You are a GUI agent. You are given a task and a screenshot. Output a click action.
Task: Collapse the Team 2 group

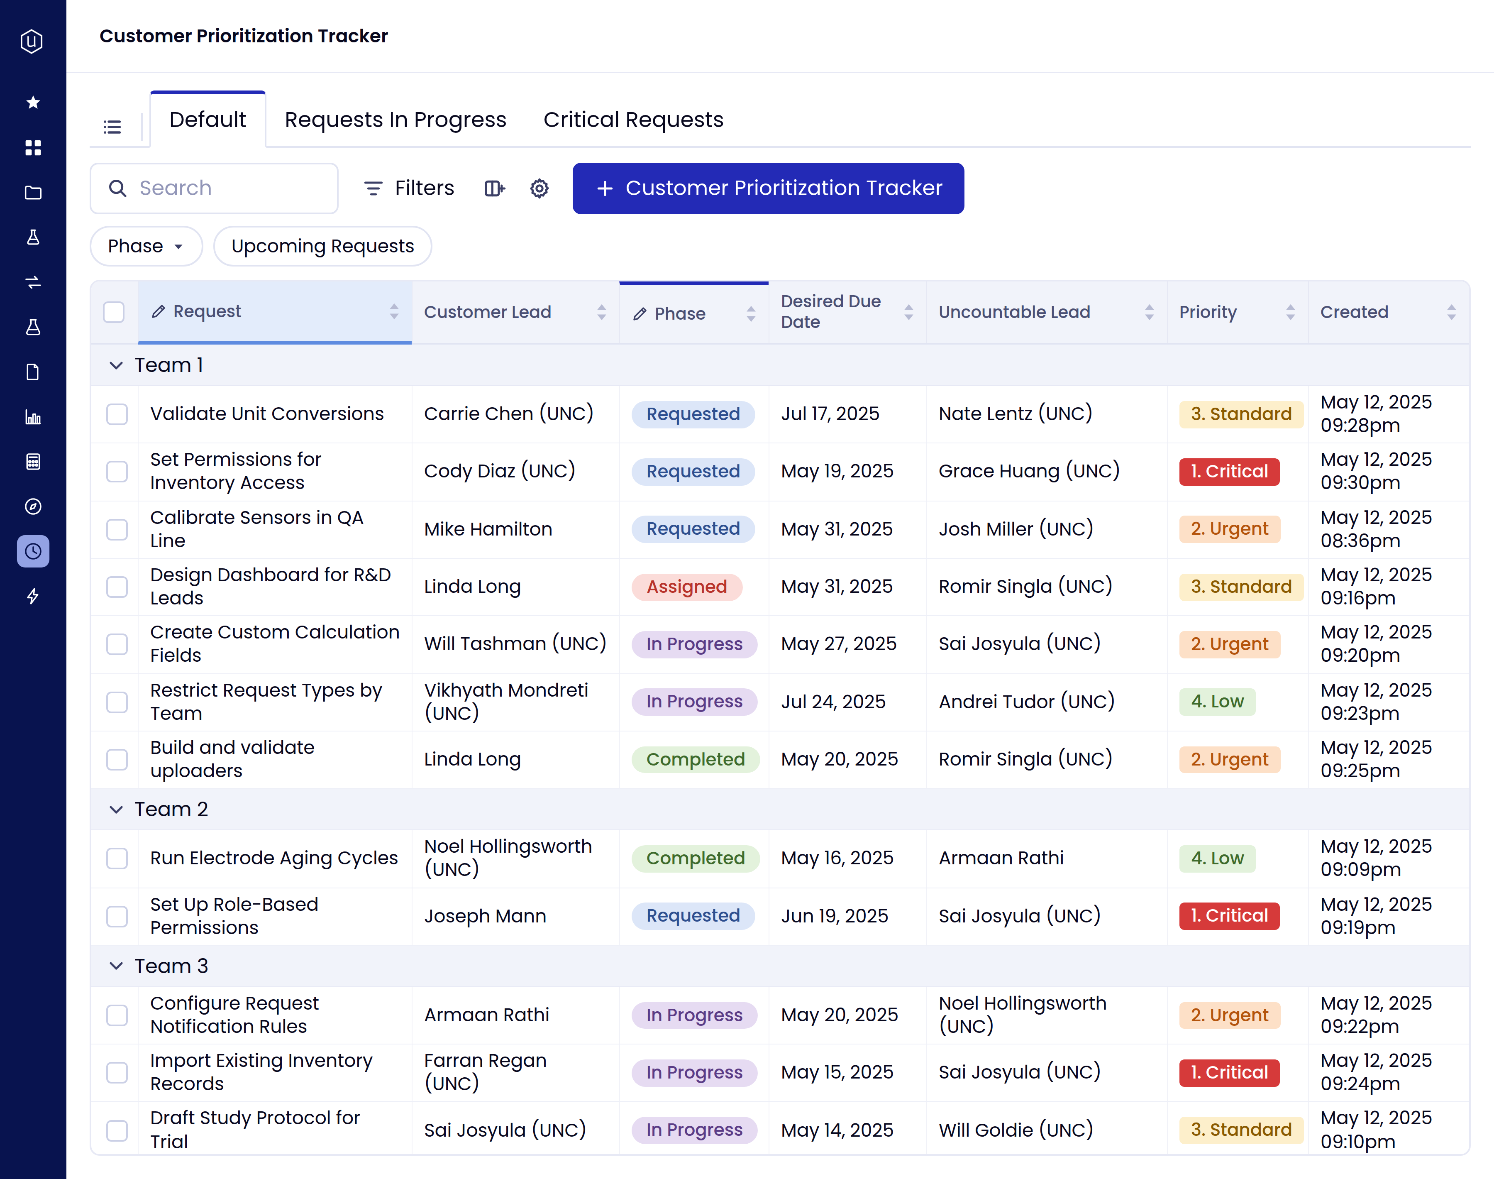pos(116,810)
